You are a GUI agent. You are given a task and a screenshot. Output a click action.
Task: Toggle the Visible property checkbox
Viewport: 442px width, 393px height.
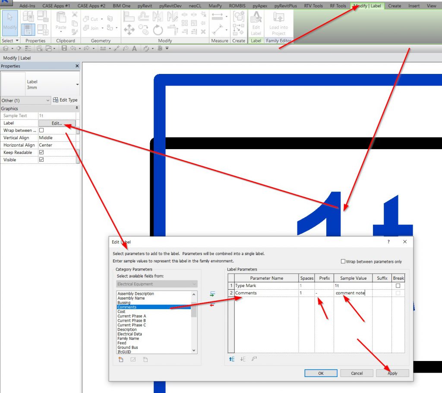[x=41, y=160]
